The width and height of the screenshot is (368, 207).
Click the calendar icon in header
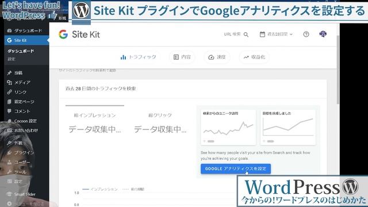[262, 34]
